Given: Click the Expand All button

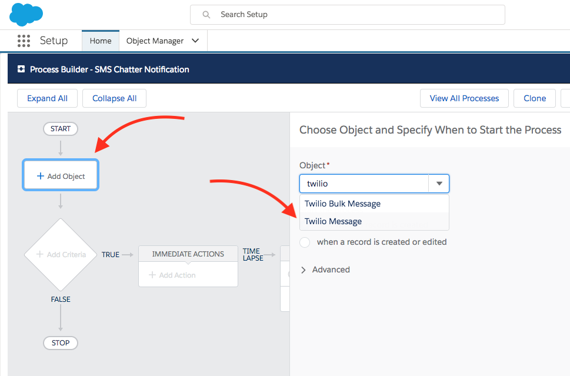Looking at the screenshot, I should (x=47, y=98).
